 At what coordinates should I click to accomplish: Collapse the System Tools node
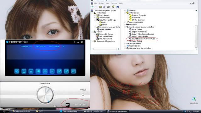92,13
